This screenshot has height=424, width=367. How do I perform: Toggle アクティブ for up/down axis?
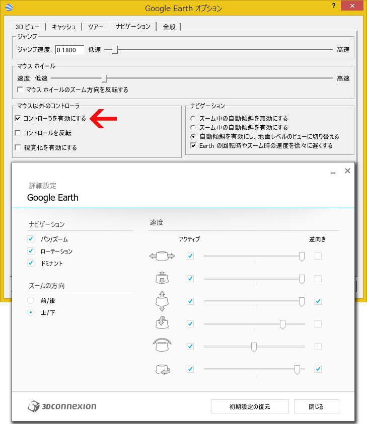pyautogui.click(x=190, y=301)
